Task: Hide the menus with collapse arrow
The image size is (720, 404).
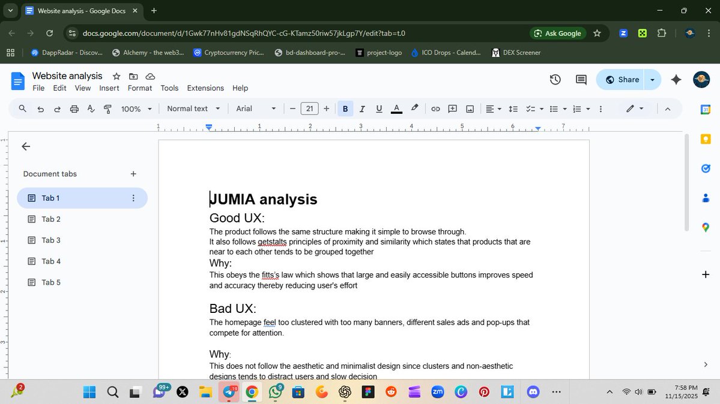Action: [668, 108]
